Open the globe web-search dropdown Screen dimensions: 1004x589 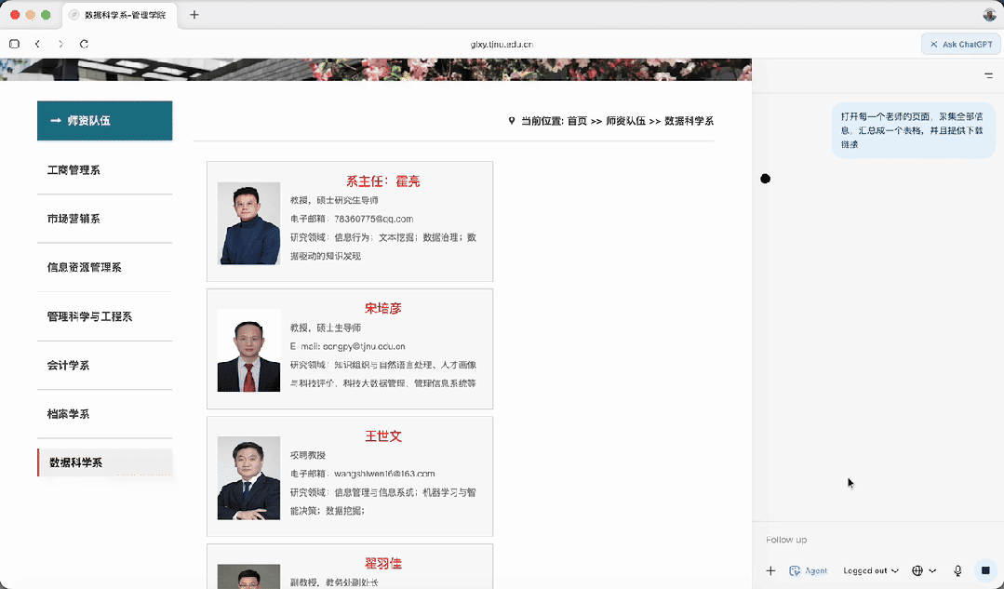(924, 570)
